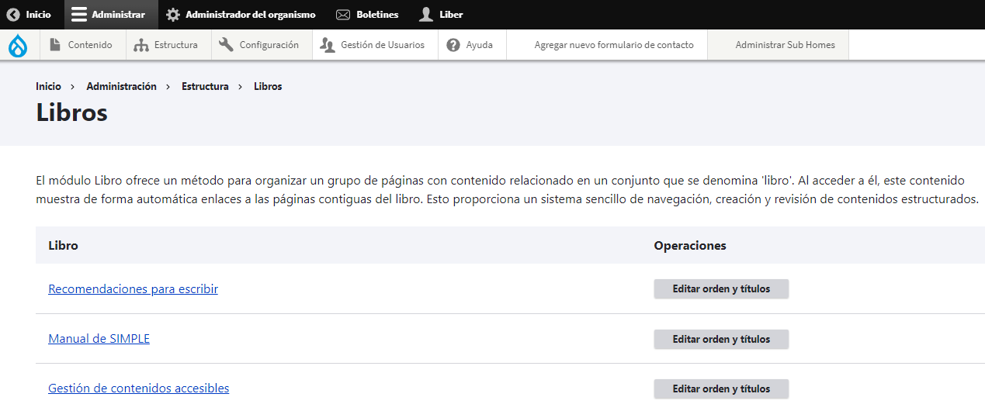Click the envelope icon for Boletines
Image resolution: width=985 pixels, height=411 pixels.
coord(343,15)
